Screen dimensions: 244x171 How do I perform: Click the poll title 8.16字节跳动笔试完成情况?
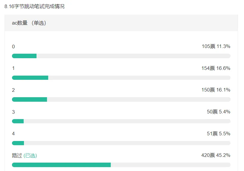click(x=34, y=6)
